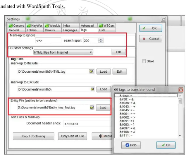This screenshot has width=186, height=155.
Task: Click Cancel in the Settings dialog
Action: pyautogui.click(x=151, y=38)
